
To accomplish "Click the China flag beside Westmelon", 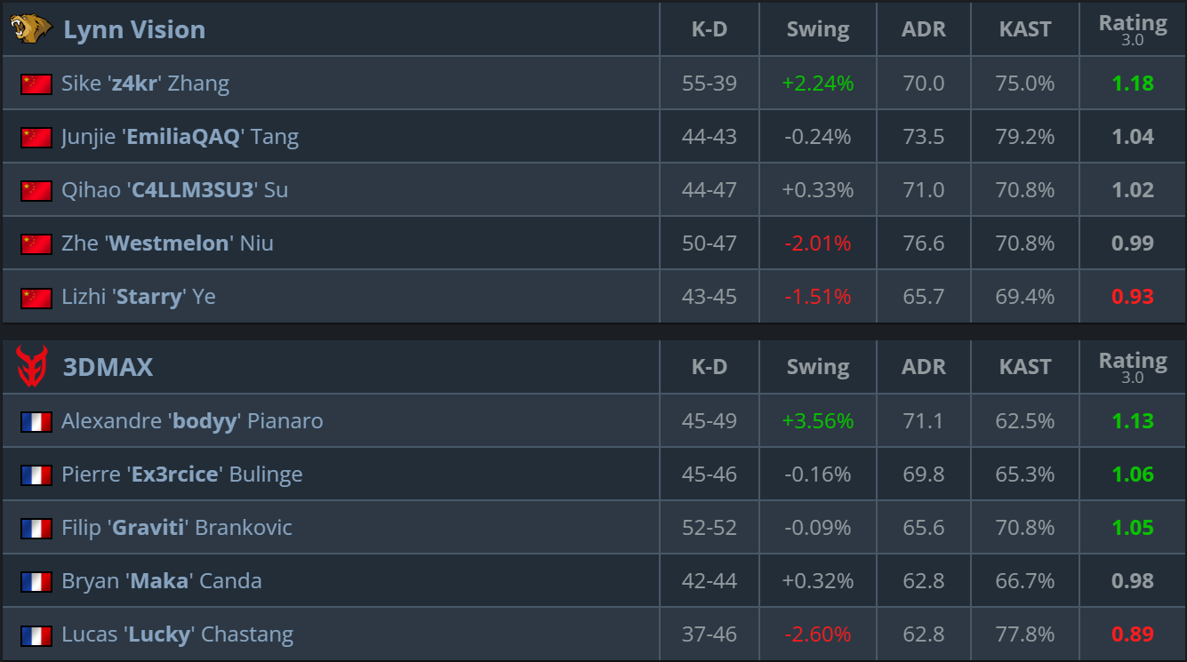I will (36, 243).
